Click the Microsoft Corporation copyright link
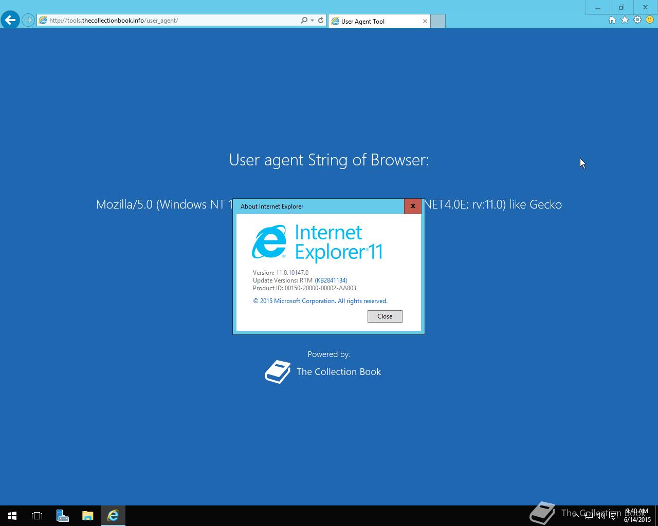Image resolution: width=658 pixels, height=526 pixels. (x=320, y=301)
